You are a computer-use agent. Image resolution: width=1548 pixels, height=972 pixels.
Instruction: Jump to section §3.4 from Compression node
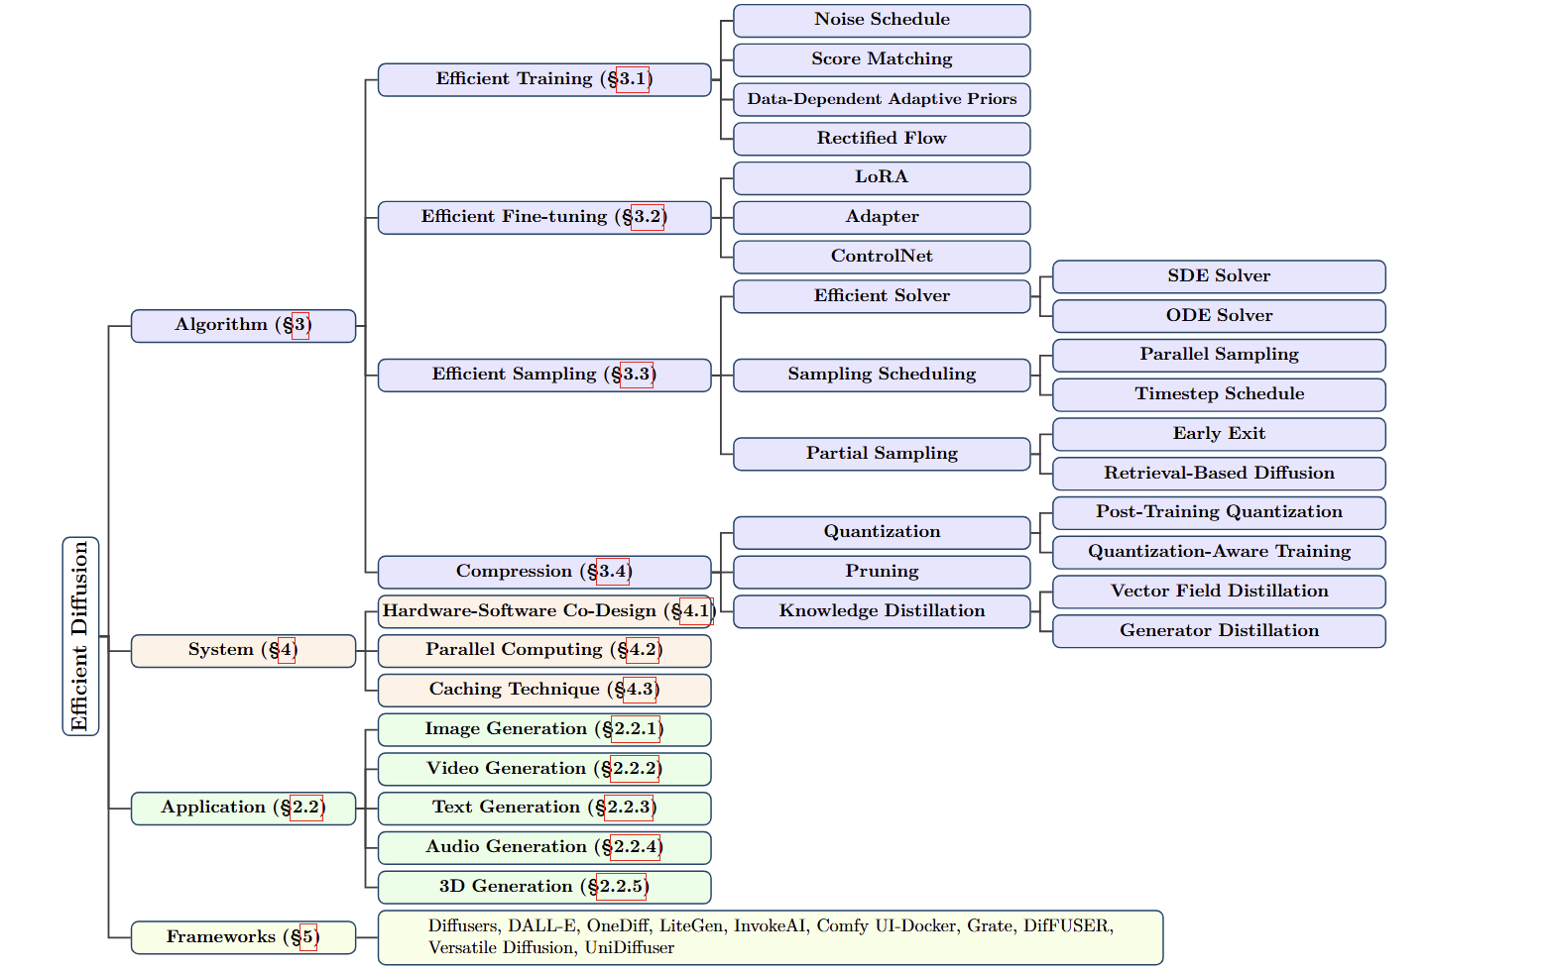[x=612, y=572]
